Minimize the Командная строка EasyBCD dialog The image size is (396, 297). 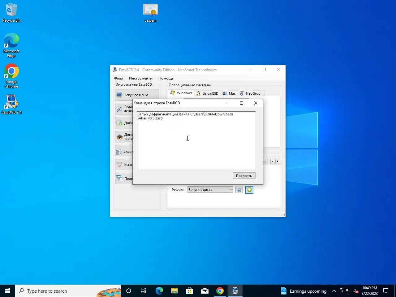228,103
